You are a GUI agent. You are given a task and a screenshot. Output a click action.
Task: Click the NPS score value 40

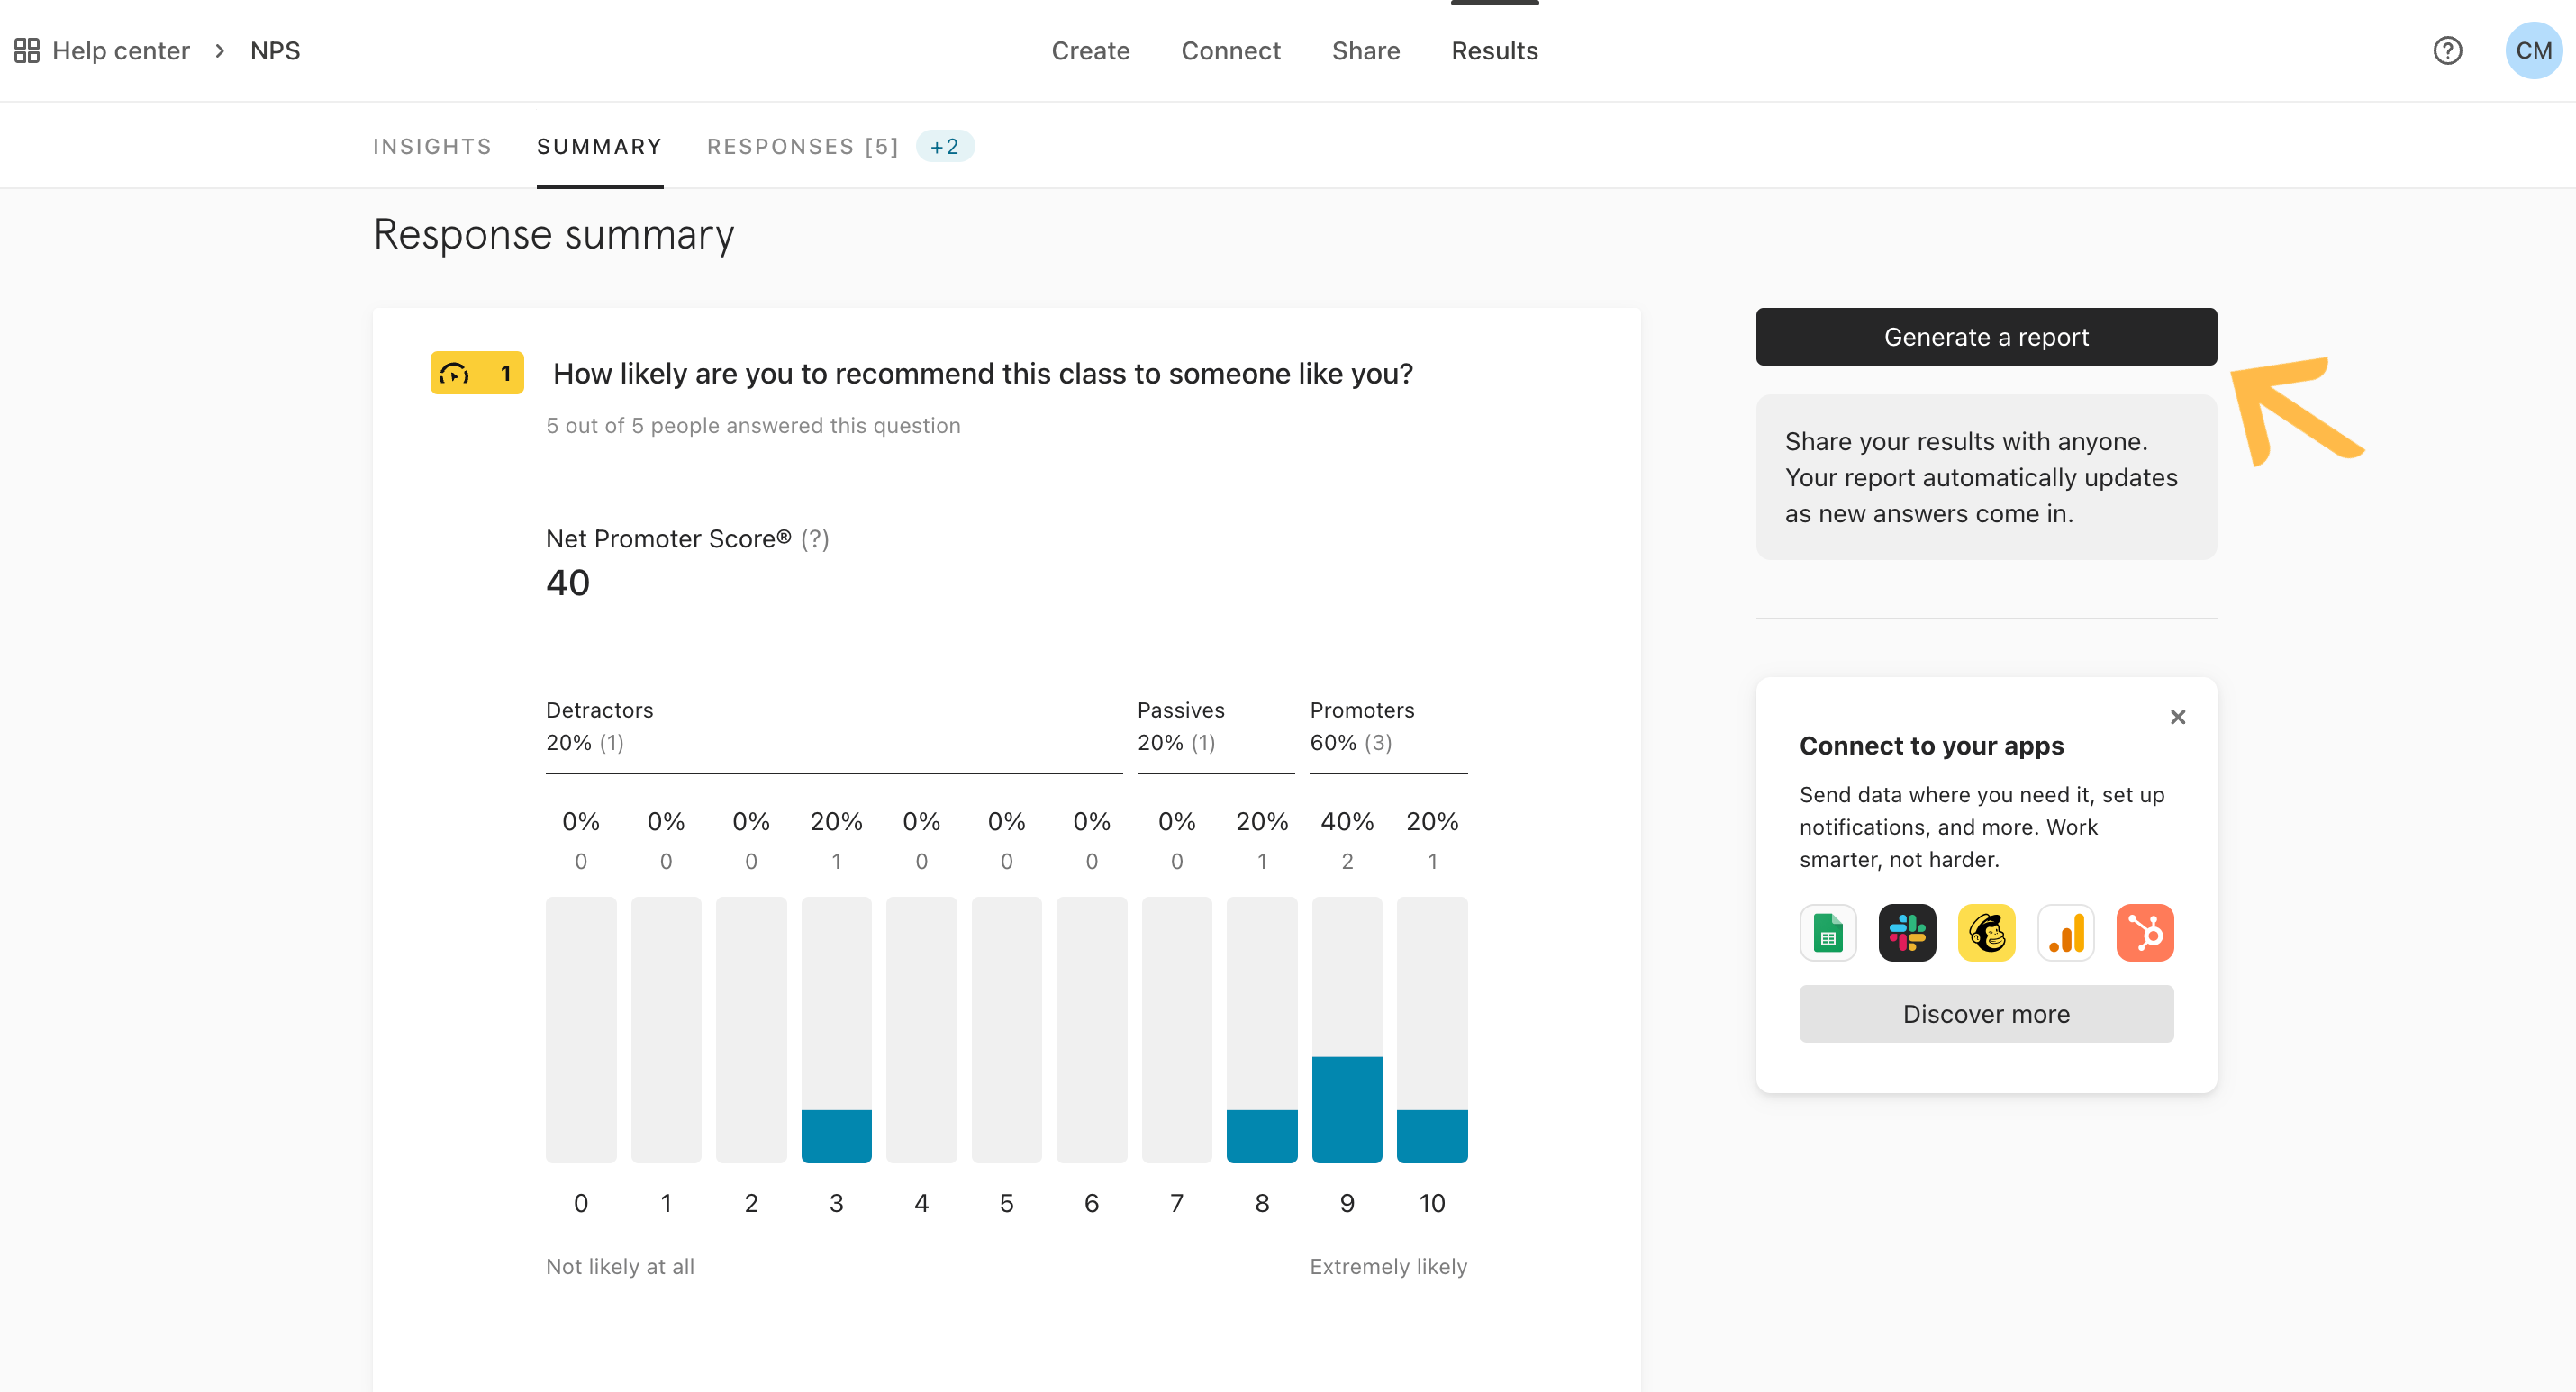coord(568,583)
